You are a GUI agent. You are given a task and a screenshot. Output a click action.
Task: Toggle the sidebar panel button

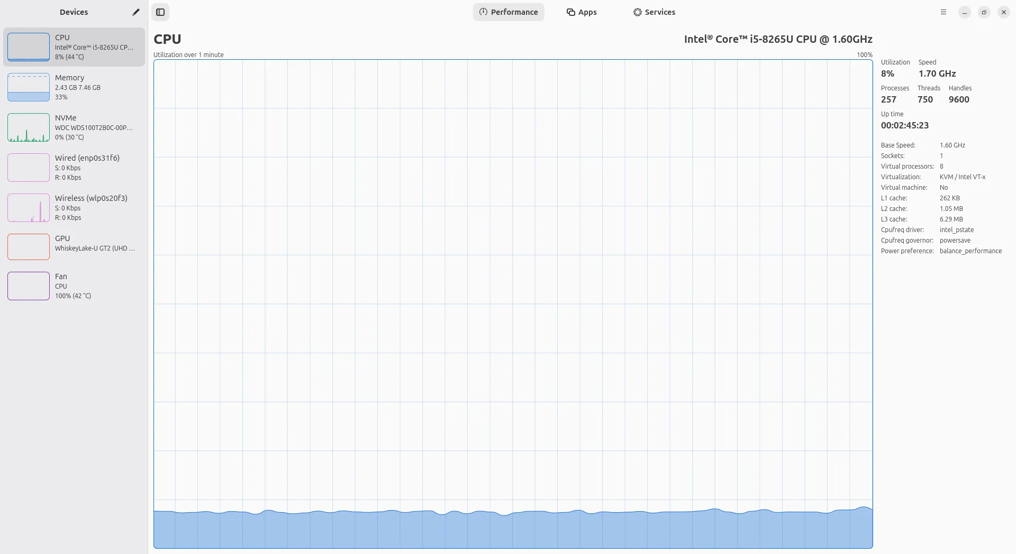[160, 12]
